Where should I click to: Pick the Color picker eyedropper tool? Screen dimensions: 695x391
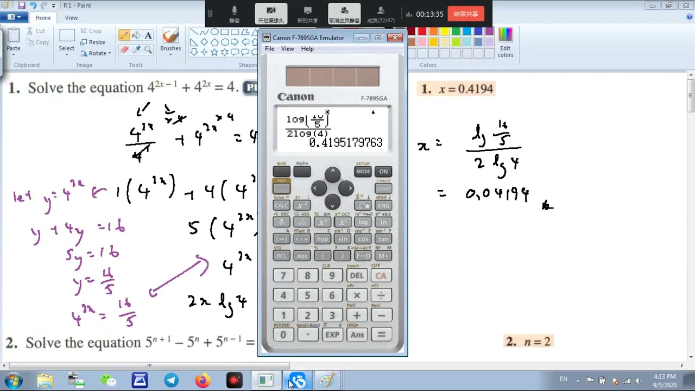click(136, 49)
